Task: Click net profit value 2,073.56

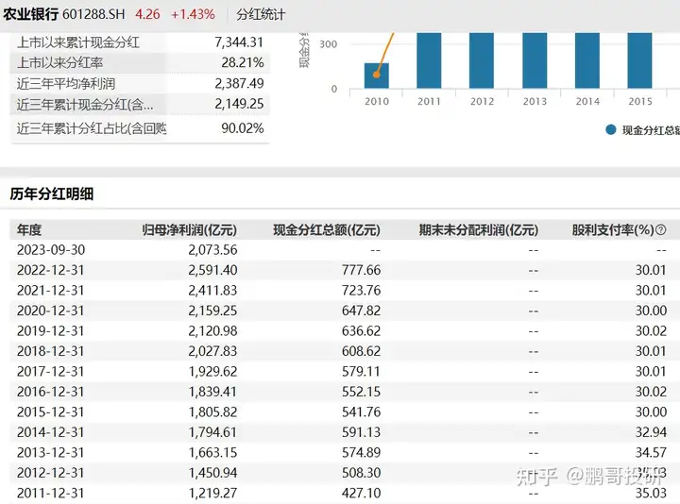Action: 212,250
